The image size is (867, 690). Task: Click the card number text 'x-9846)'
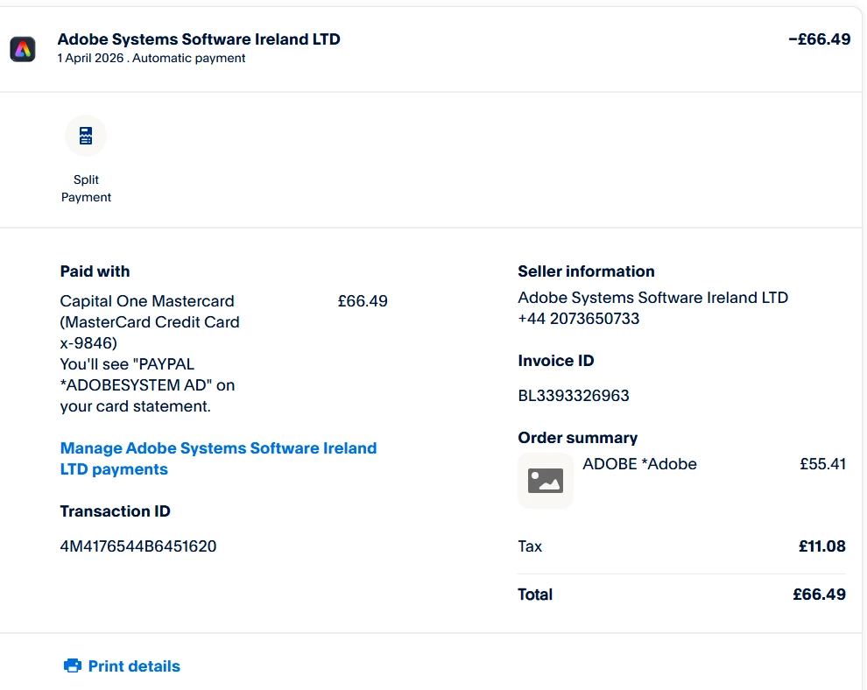(88, 343)
